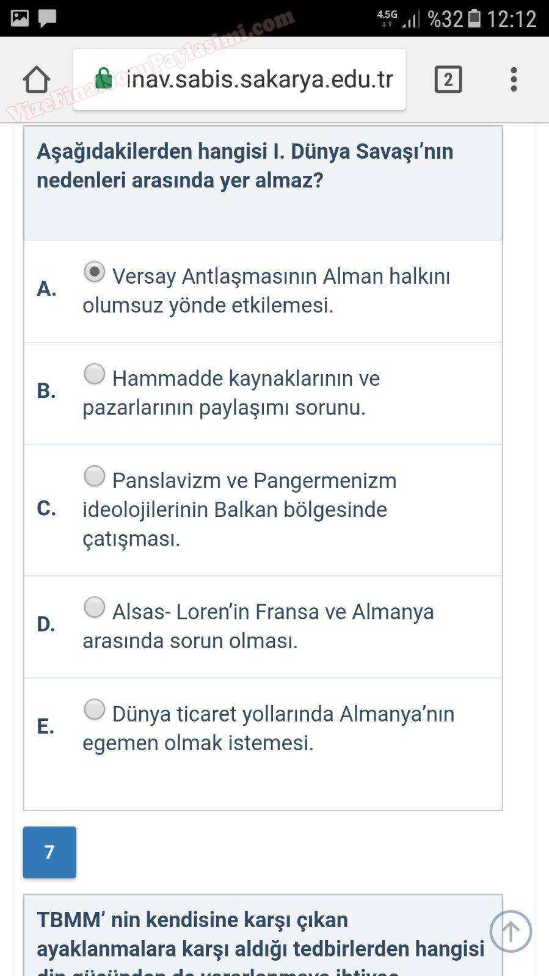Focus the address bar with sabis.sakarya.edu.tr
The height and width of the screenshot is (976, 549).
pos(260,79)
